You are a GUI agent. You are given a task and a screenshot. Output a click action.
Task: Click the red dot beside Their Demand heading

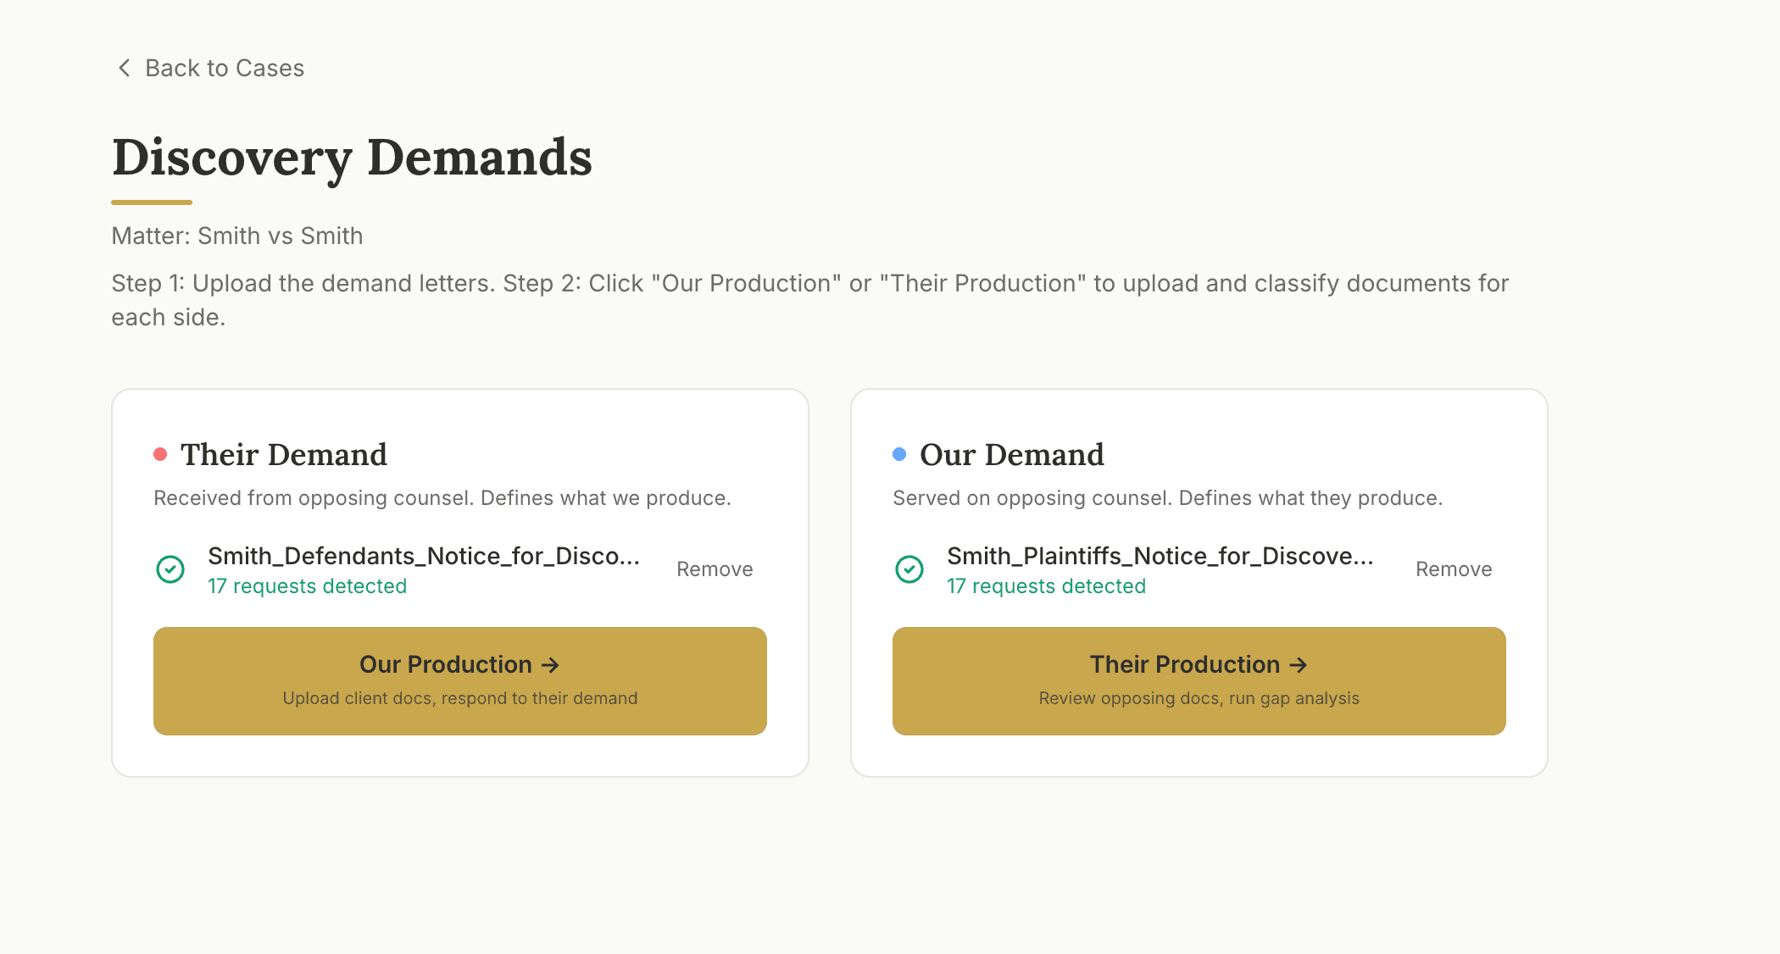pos(161,454)
